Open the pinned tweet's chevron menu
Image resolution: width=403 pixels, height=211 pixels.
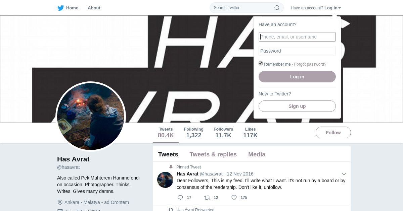(344, 174)
